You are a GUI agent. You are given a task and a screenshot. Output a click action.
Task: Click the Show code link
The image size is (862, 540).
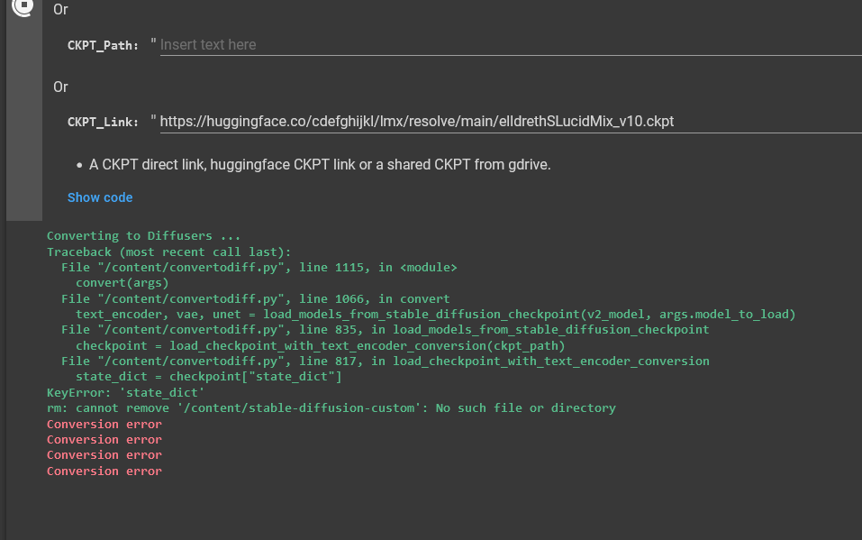[x=100, y=197]
